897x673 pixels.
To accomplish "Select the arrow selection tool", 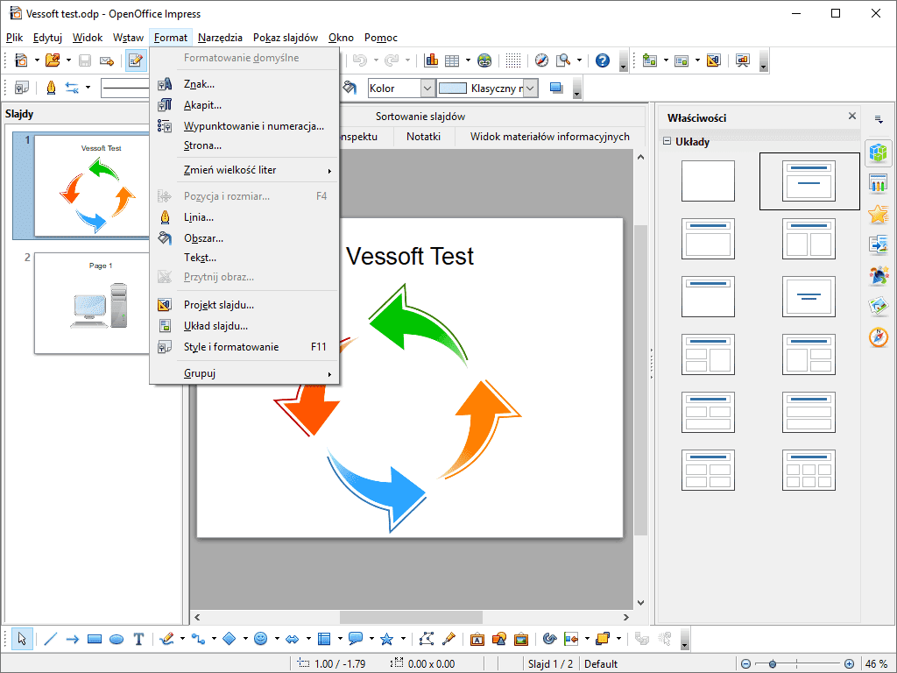I will pos(22,639).
